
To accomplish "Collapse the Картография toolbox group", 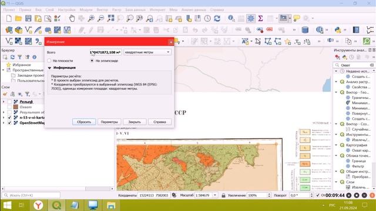I will tap(336, 145).
